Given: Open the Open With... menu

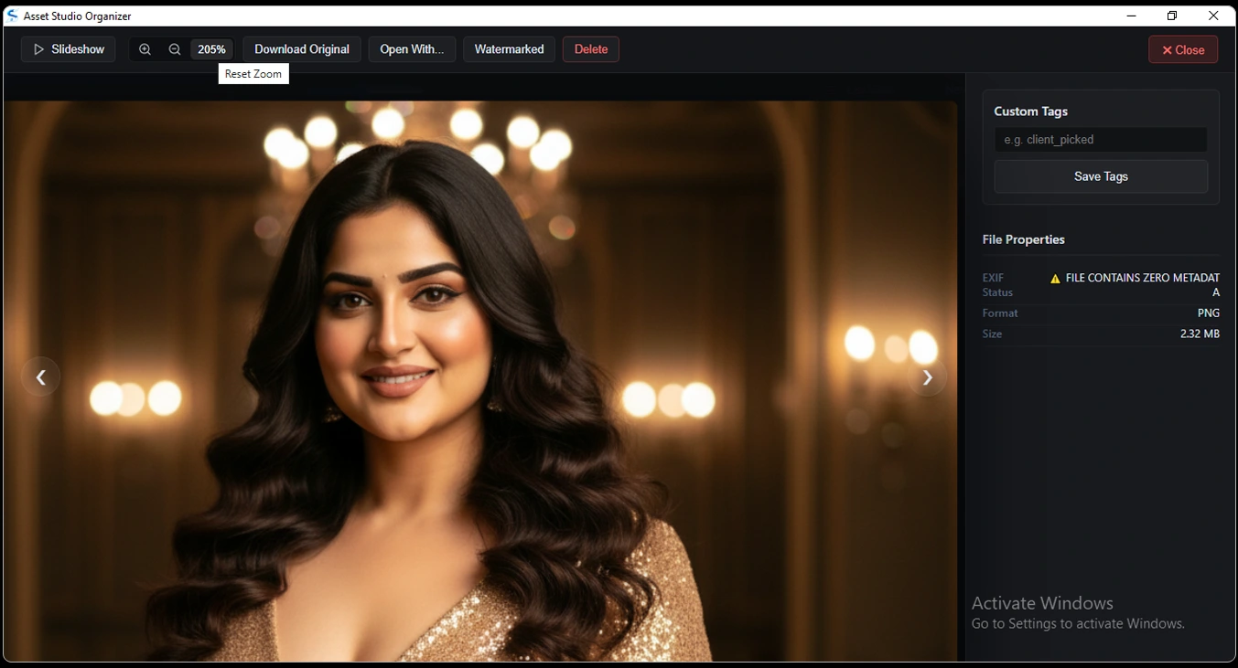Looking at the screenshot, I should click(412, 49).
